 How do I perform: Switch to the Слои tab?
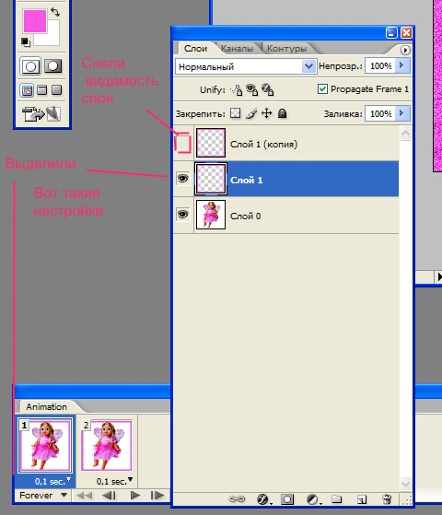tap(195, 49)
